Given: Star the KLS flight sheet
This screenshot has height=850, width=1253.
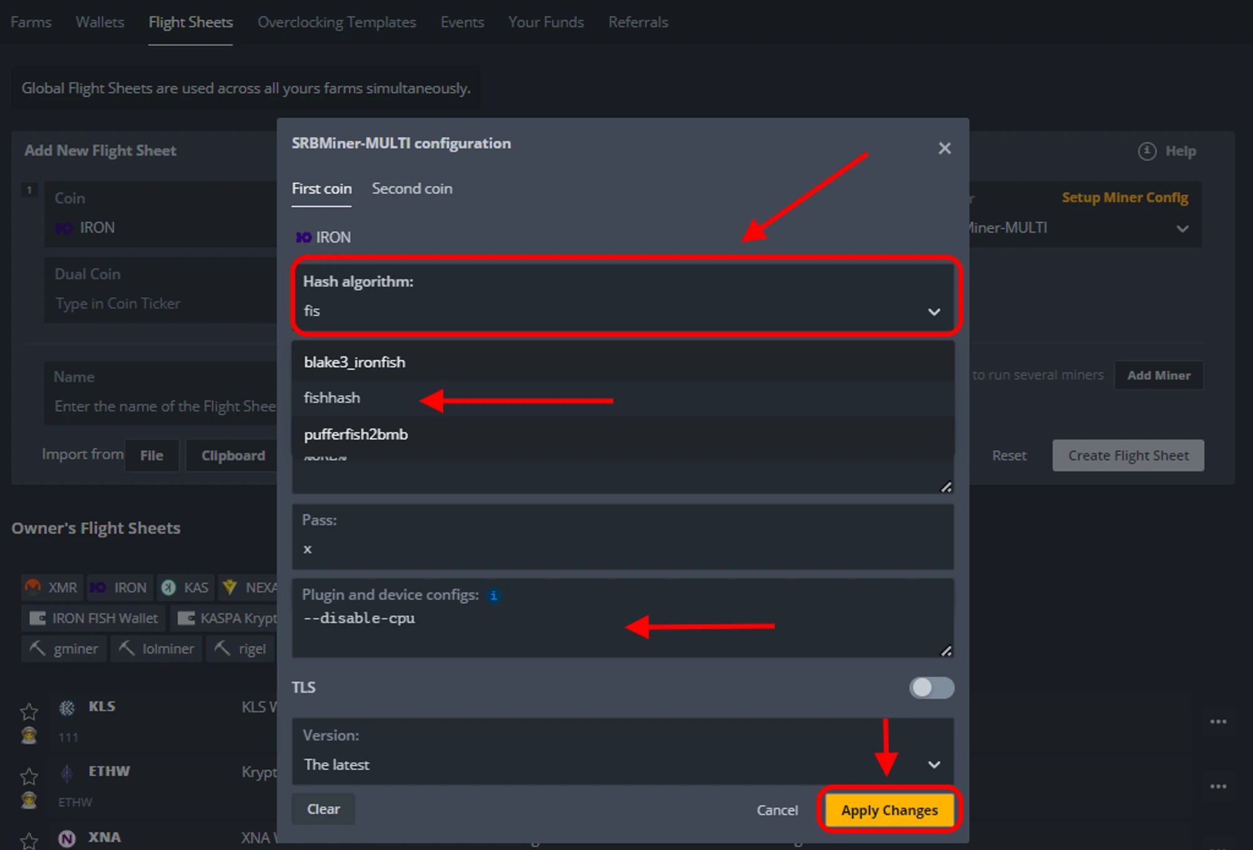Looking at the screenshot, I should (x=29, y=711).
